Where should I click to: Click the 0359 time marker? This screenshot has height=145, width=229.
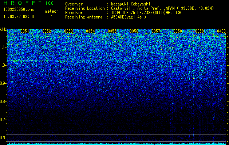[200, 31]
